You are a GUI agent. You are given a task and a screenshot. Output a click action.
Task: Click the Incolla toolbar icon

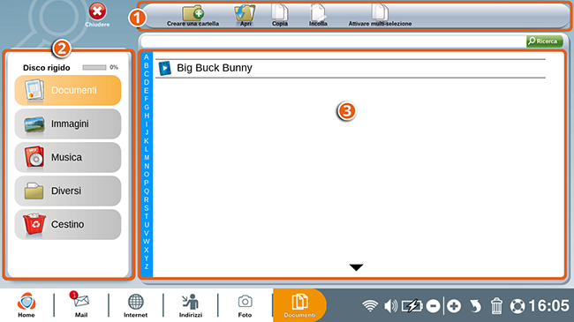pos(318,12)
